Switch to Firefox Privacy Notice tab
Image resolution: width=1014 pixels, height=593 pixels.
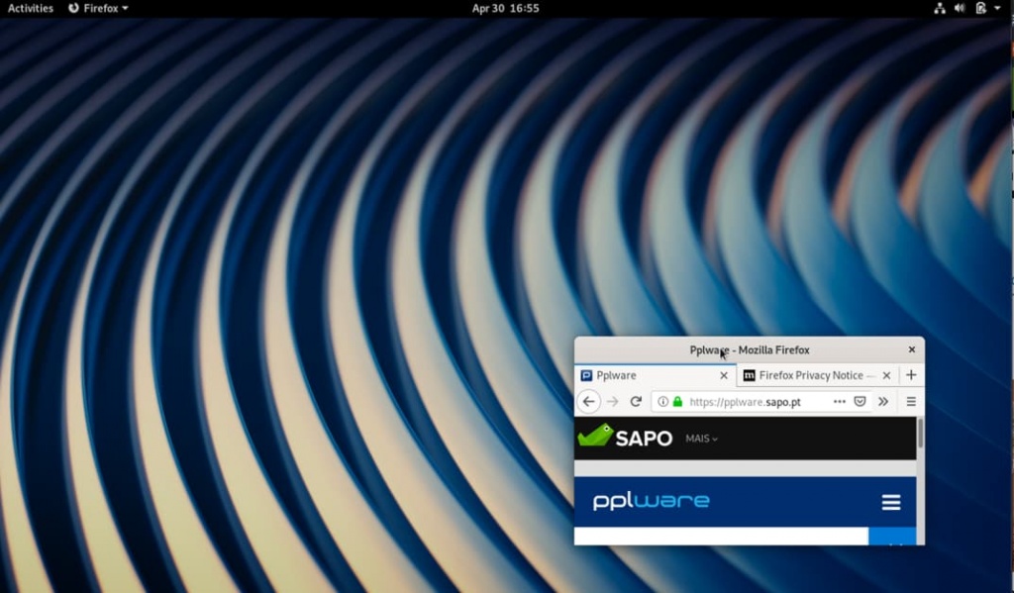click(x=817, y=375)
